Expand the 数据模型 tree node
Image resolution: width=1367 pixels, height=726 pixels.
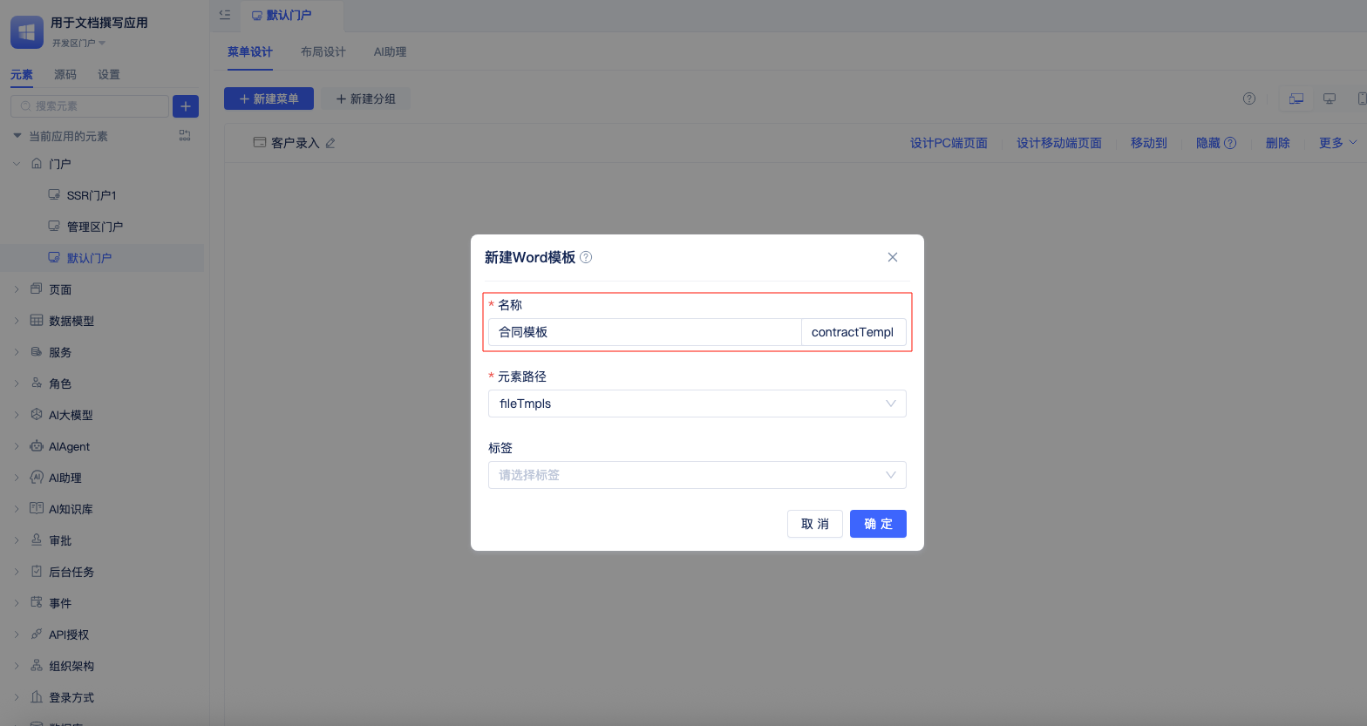17,320
